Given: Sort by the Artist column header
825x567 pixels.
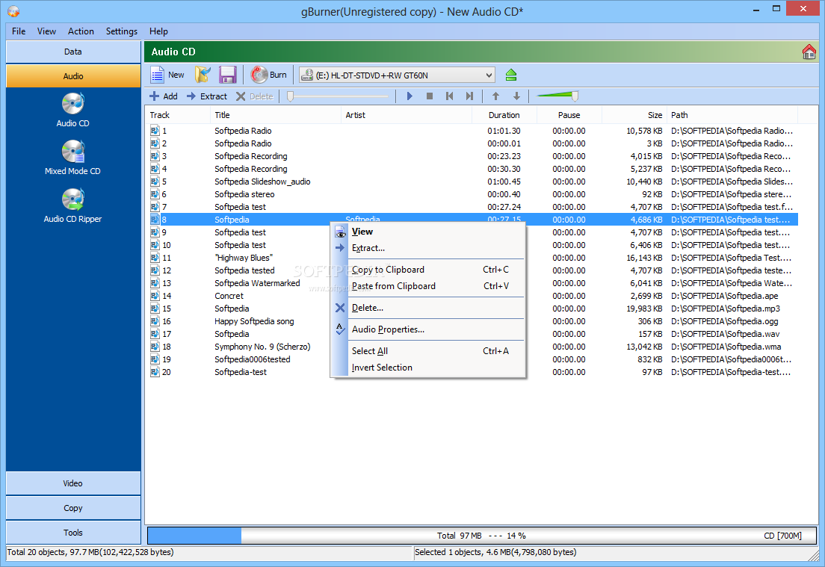Looking at the screenshot, I should click(x=407, y=115).
